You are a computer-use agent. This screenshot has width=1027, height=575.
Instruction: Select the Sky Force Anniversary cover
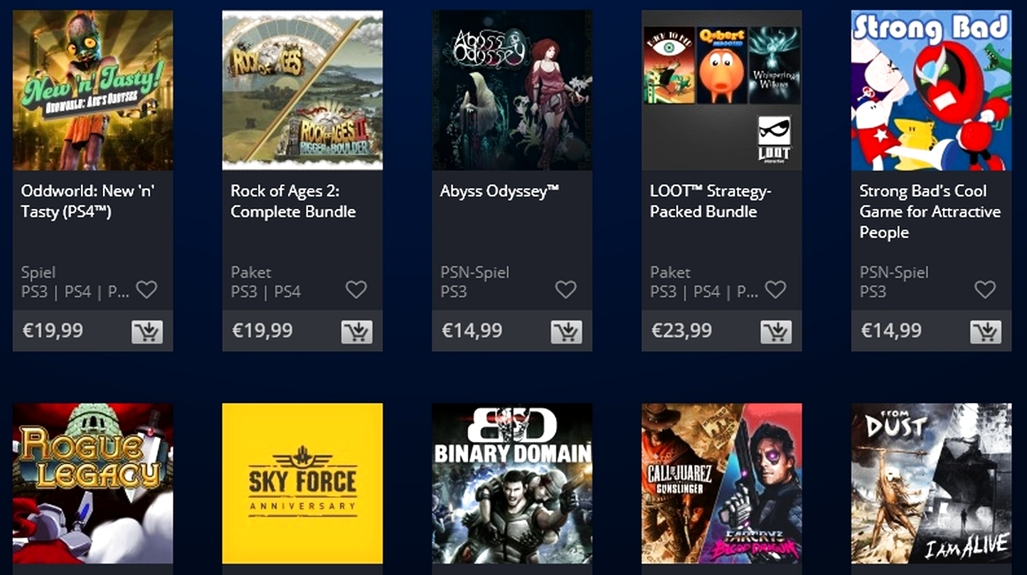tap(302, 483)
